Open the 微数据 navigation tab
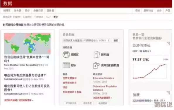Image resolution: width=174 pixels, height=110 pixels. pyautogui.click(x=50, y=11)
